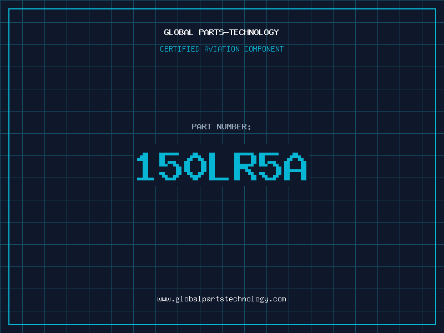Click the word GLOBAL in the header
The width and height of the screenshot is (444, 333).
tap(179, 32)
